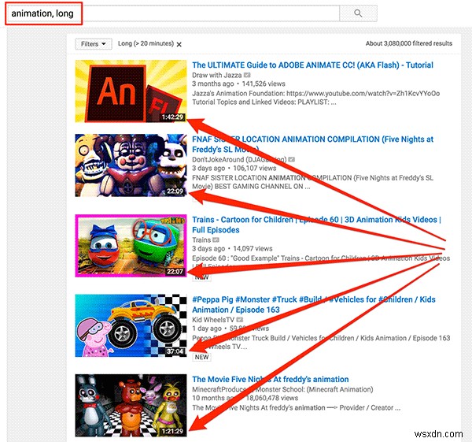The image size is (472, 442).
Task: Click the Jazza's Animation Foundation description text
Action: 315,98
